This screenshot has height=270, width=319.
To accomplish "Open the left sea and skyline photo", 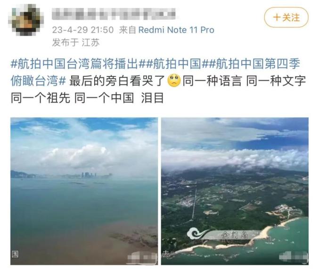I will (x=84, y=191).
